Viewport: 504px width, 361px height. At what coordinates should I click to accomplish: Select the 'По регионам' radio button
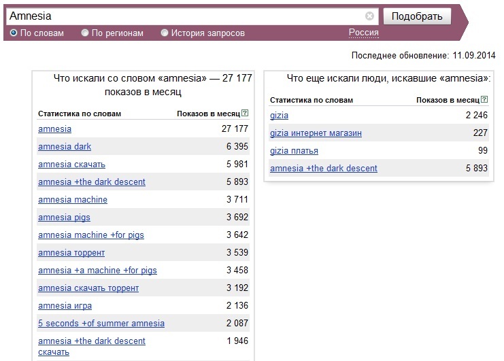(x=85, y=33)
